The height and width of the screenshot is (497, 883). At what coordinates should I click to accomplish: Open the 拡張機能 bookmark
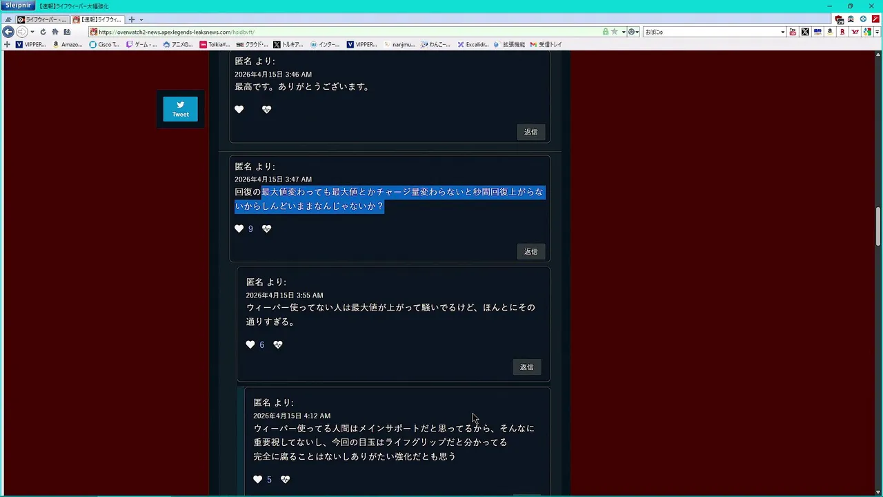click(x=509, y=44)
